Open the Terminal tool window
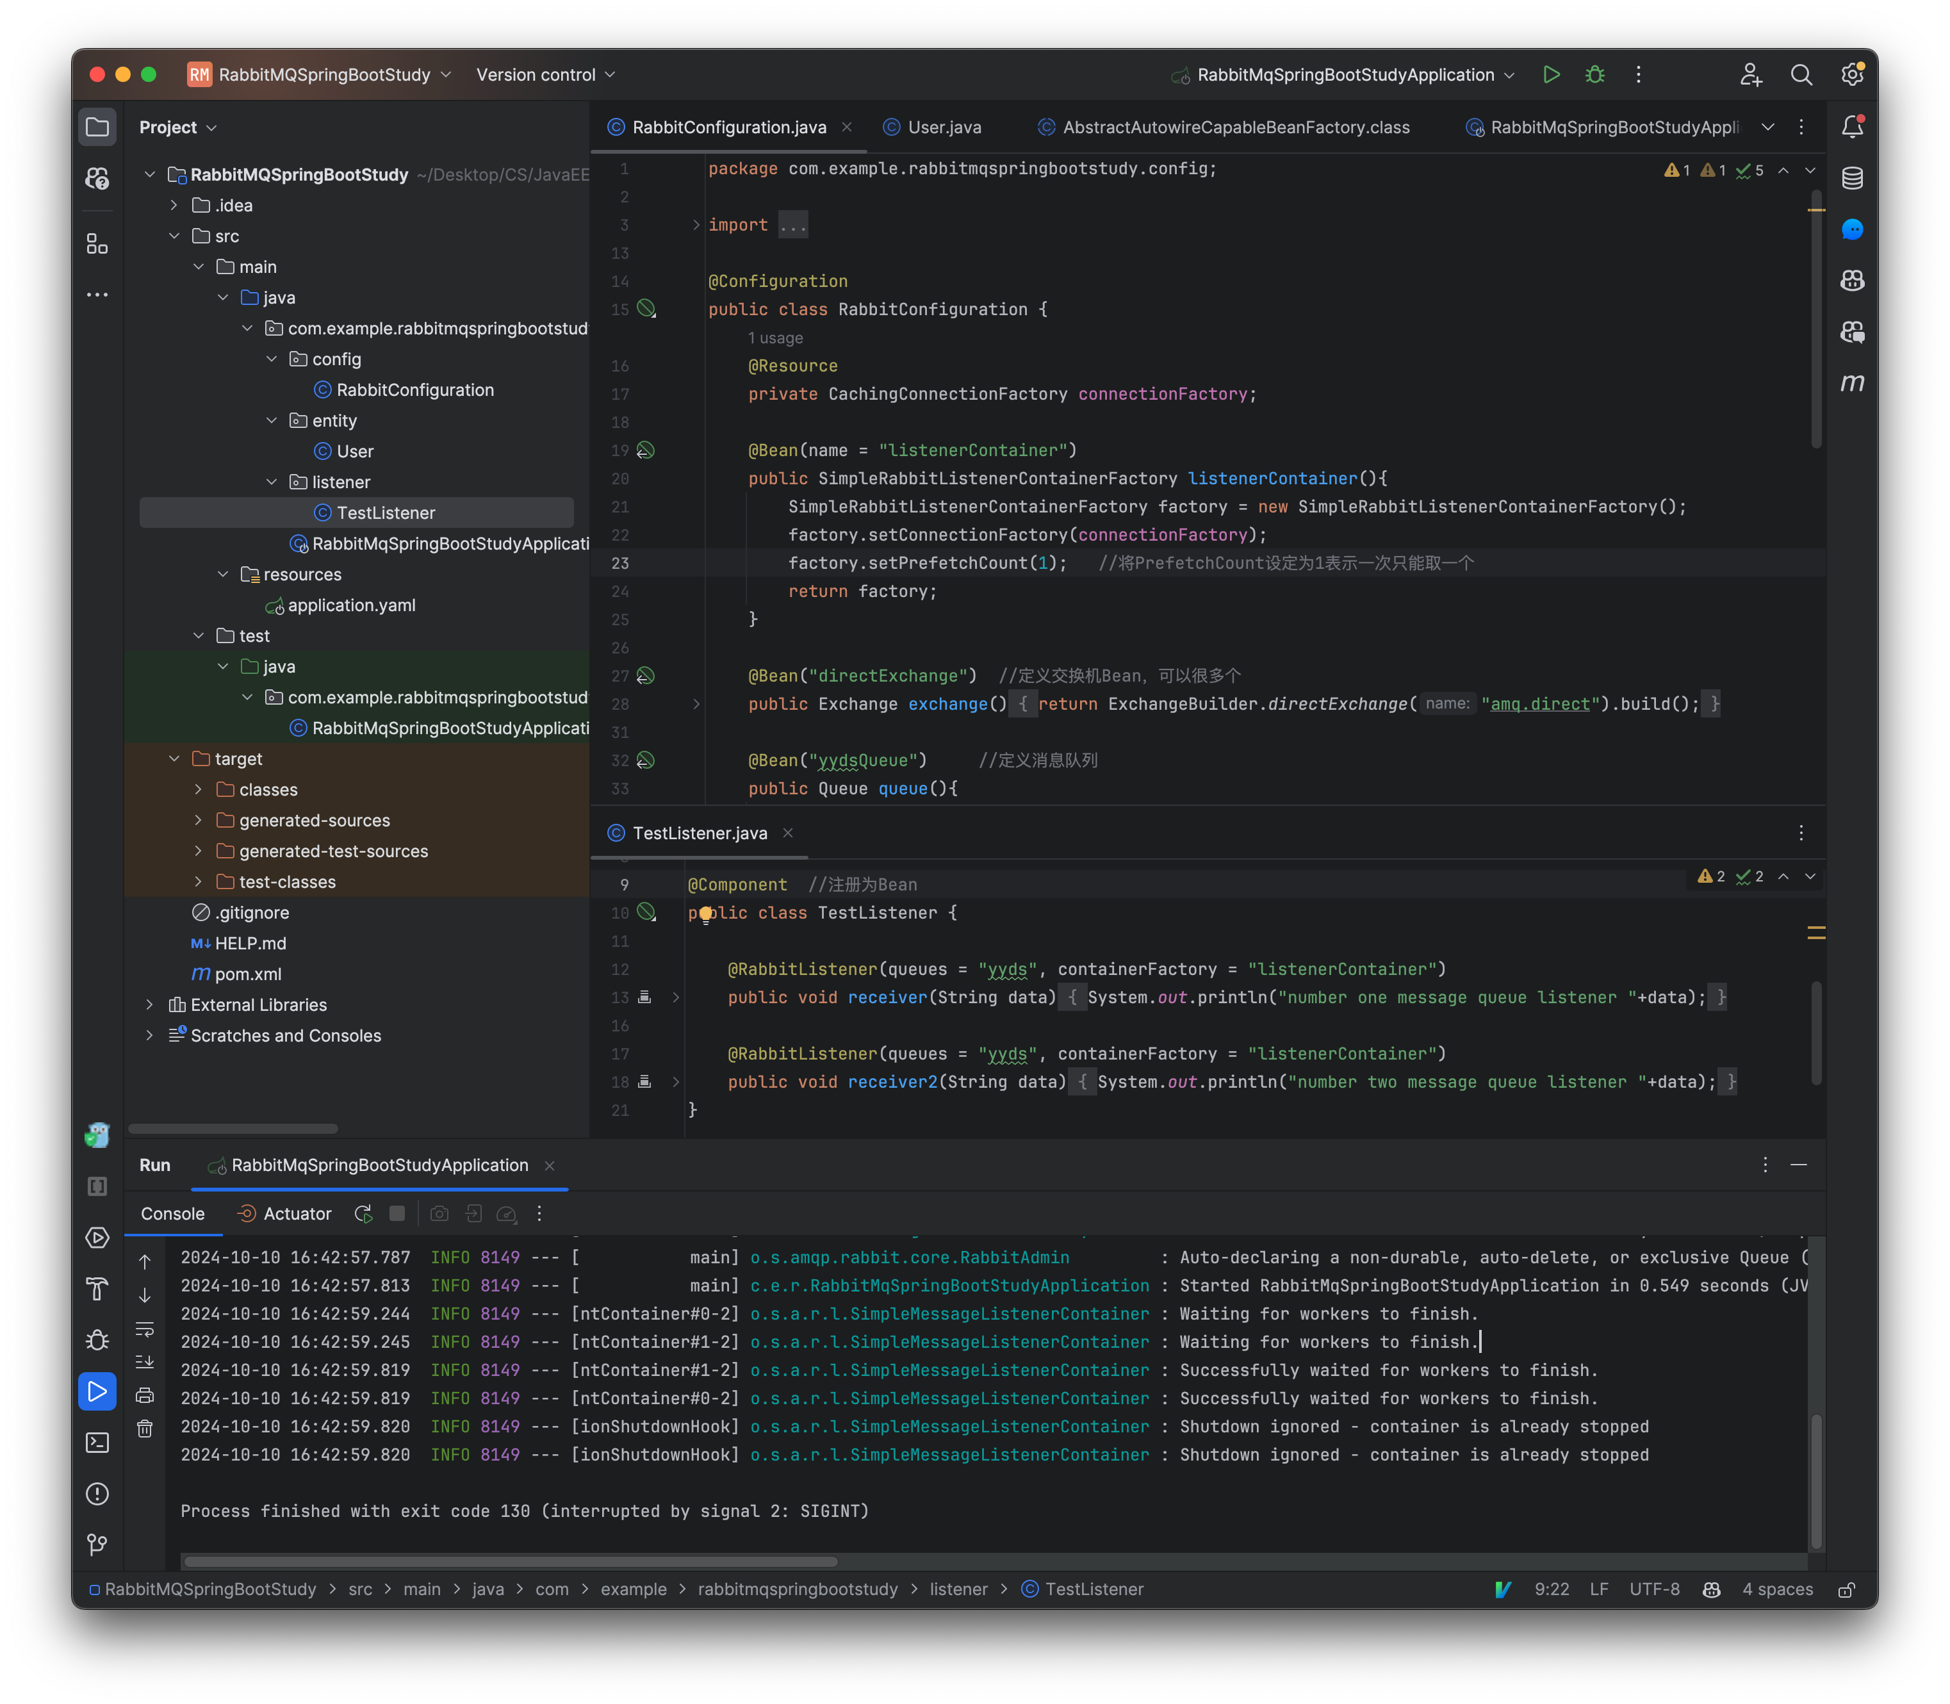Image resolution: width=1950 pixels, height=1704 pixels. tap(97, 1443)
